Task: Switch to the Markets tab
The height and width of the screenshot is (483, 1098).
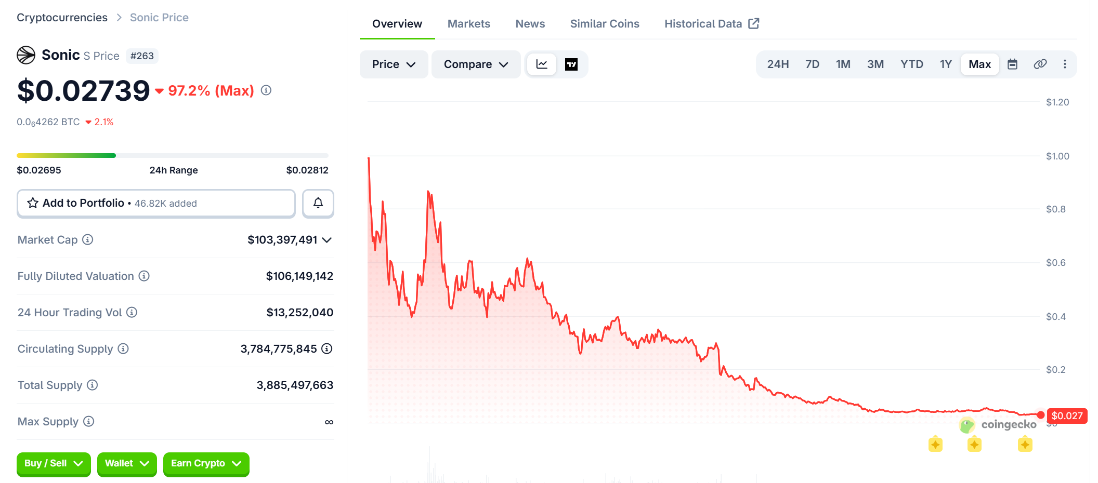Action: 469,24
